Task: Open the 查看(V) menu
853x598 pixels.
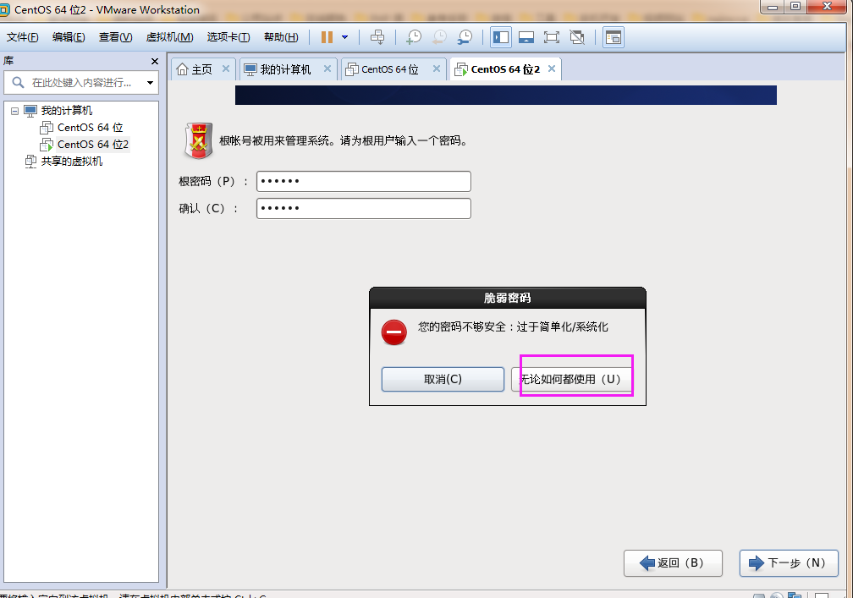Action: pos(115,37)
